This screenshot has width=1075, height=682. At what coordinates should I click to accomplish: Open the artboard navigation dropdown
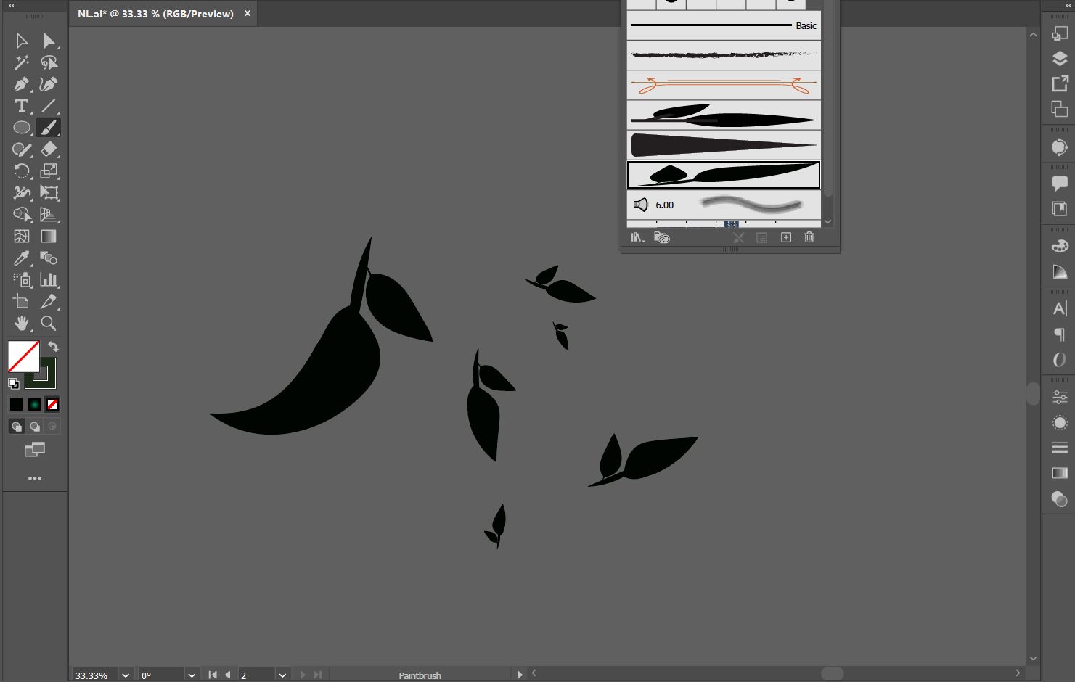pos(282,675)
